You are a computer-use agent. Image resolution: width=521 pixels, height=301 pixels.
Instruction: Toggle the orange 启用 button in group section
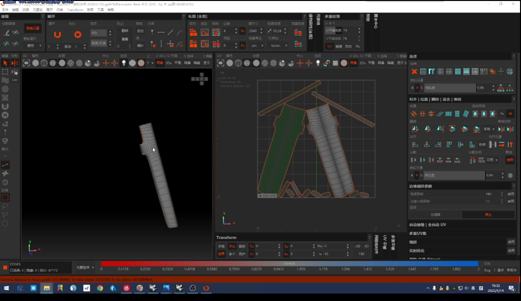[x=510, y=160]
